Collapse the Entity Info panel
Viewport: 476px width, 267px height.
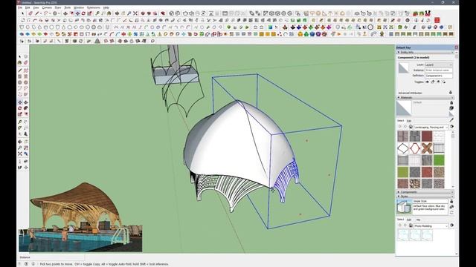tap(425, 52)
